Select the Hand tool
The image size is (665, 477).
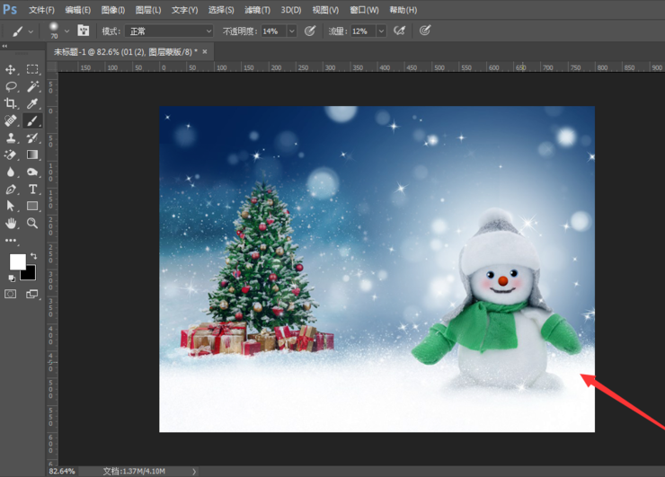click(11, 223)
